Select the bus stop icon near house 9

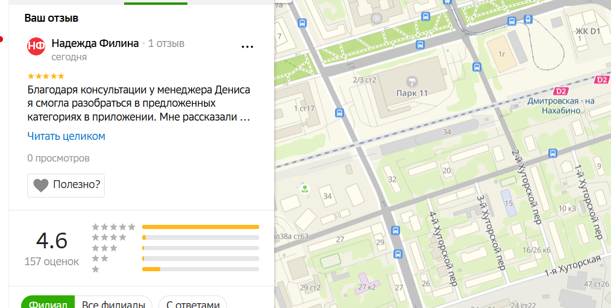pyautogui.click(x=552, y=153)
